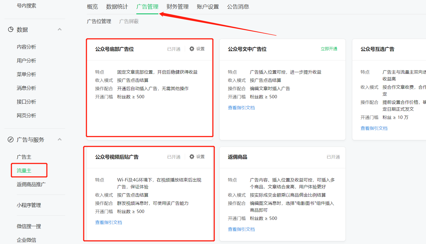Image resolution: width=426 pixels, height=244 pixels.
Task: Select 流量主 in the sidebar
Action: [24, 171]
